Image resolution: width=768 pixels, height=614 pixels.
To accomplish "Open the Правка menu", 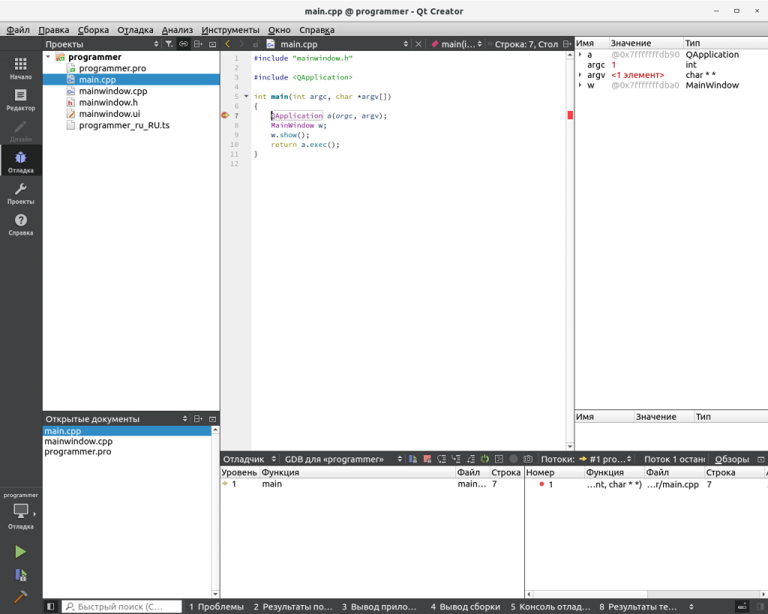I will (x=53, y=30).
